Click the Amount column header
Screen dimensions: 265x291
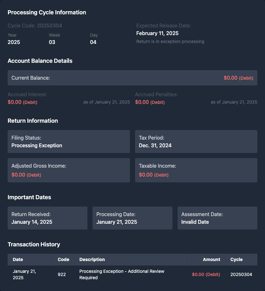click(211, 259)
